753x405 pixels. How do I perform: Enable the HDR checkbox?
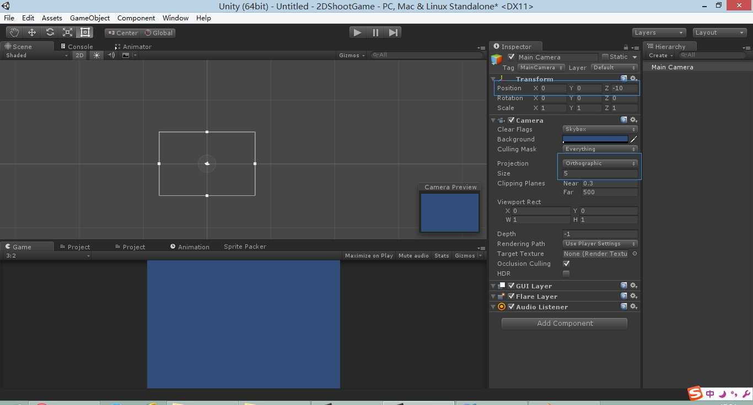(566, 273)
